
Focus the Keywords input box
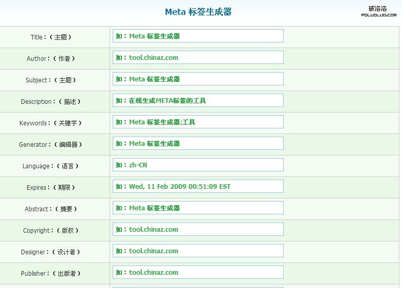click(x=198, y=122)
